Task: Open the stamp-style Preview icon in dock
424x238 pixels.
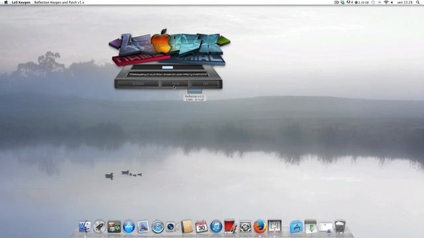Action: pyautogui.click(x=143, y=226)
